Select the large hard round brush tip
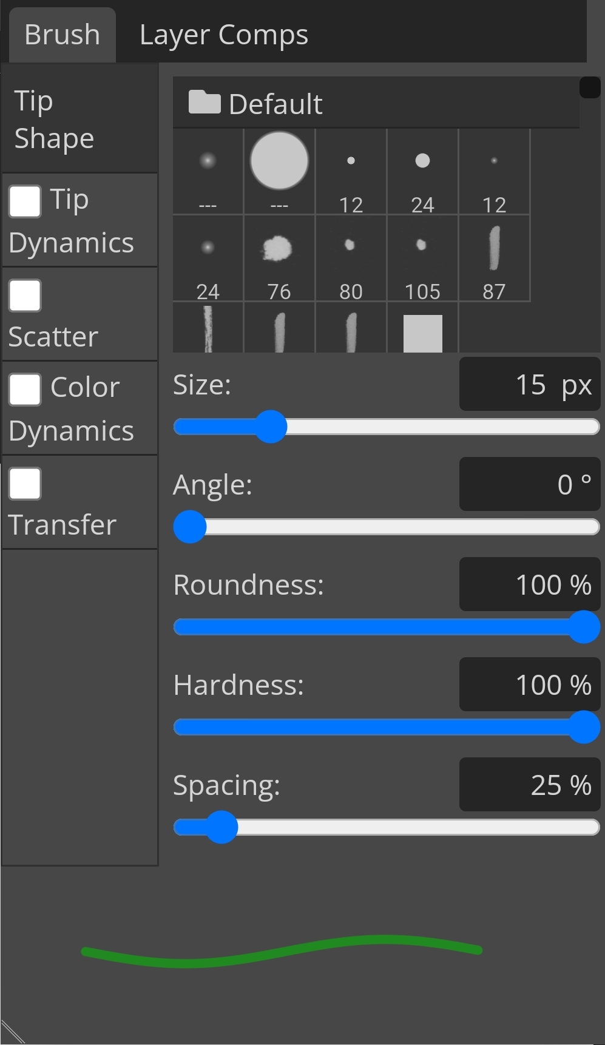This screenshot has width=605, height=1045. point(279,161)
